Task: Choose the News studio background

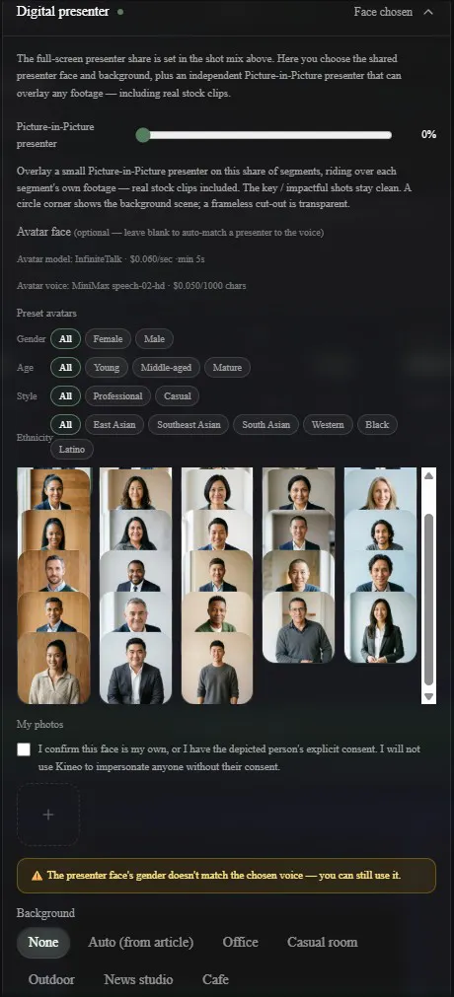Action: tap(138, 979)
